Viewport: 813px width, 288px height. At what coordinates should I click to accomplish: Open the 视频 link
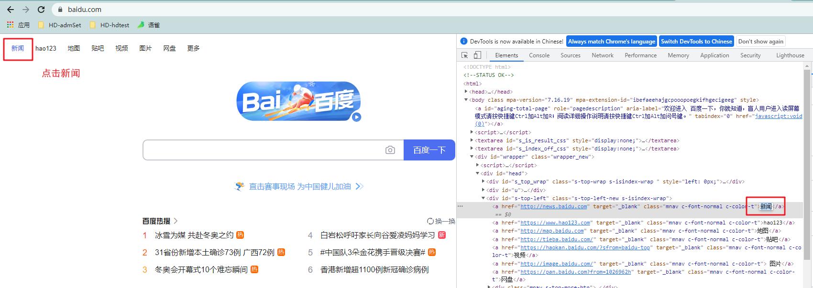[121, 48]
